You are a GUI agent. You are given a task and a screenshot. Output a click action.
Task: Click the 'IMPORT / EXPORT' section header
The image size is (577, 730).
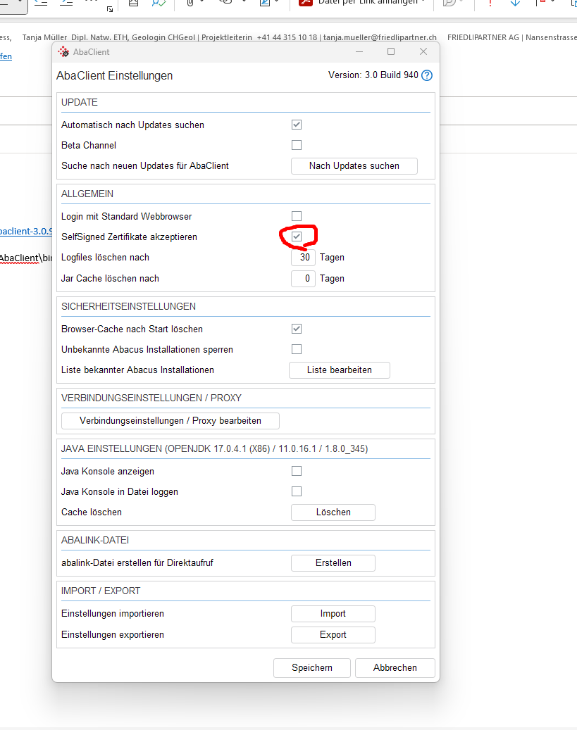[x=101, y=591]
